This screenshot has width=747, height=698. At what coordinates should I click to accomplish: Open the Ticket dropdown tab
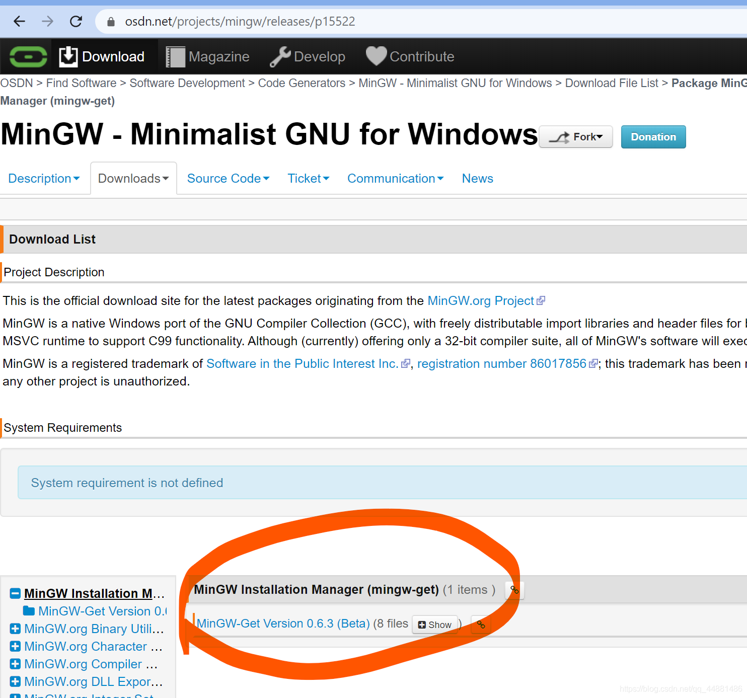[x=309, y=178]
